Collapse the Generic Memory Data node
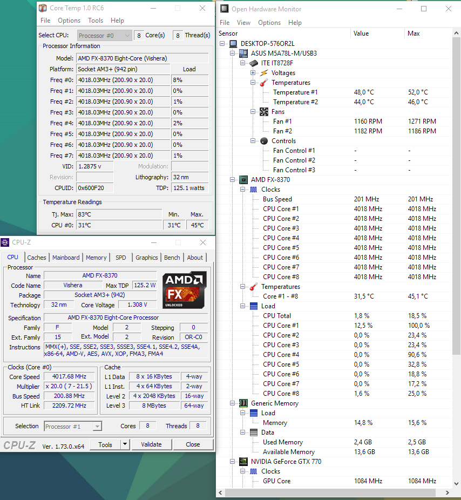The width and height of the screenshot is (461, 500). 242,433
